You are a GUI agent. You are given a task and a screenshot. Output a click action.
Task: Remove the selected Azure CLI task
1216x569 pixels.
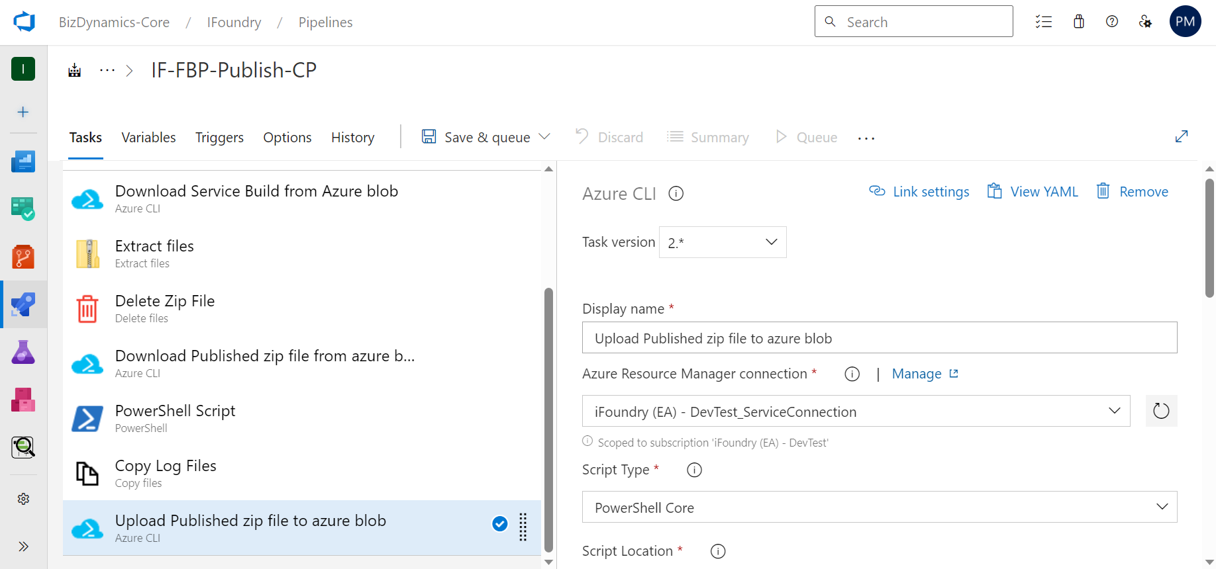pyautogui.click(x=1133, y=192)
